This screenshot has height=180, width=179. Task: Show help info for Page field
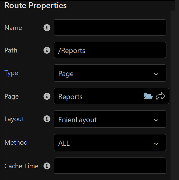[47, 96]
